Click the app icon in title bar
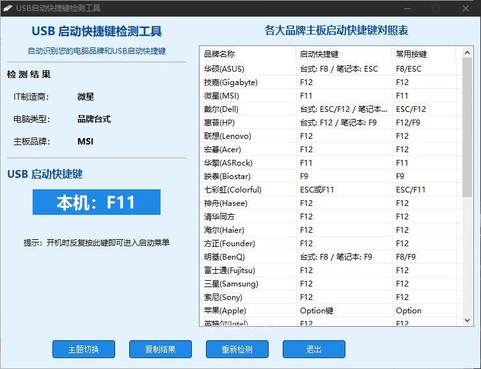The height and width of the screenshot is (369, 481). [x=8, y=8]
